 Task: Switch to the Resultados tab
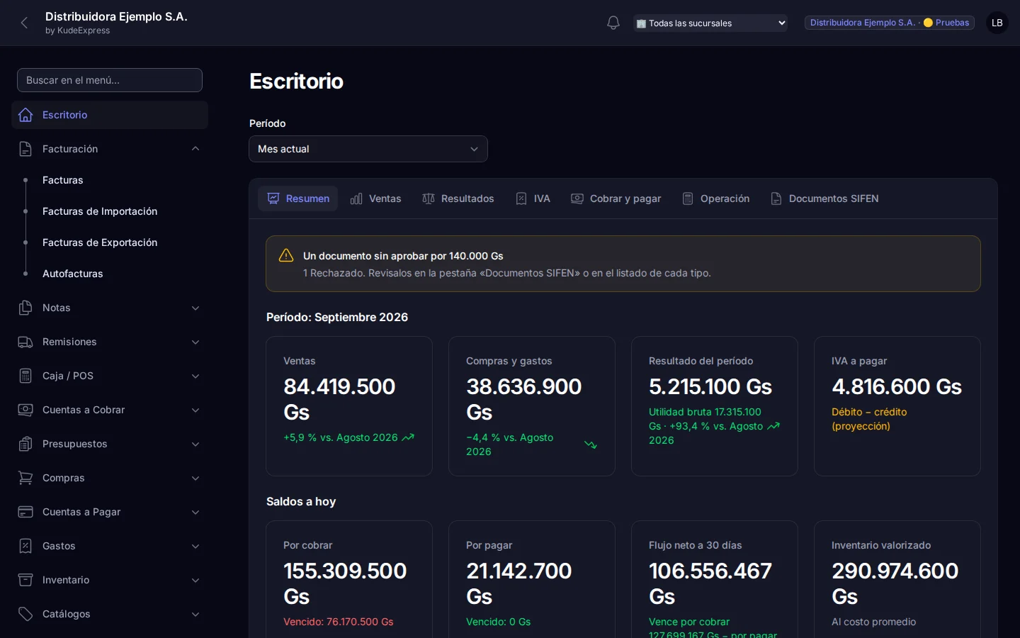coord(458,198)
